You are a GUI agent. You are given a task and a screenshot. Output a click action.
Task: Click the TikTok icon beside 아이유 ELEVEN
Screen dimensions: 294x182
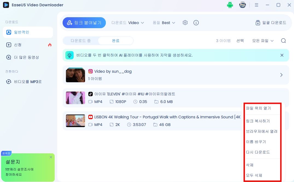90,94
